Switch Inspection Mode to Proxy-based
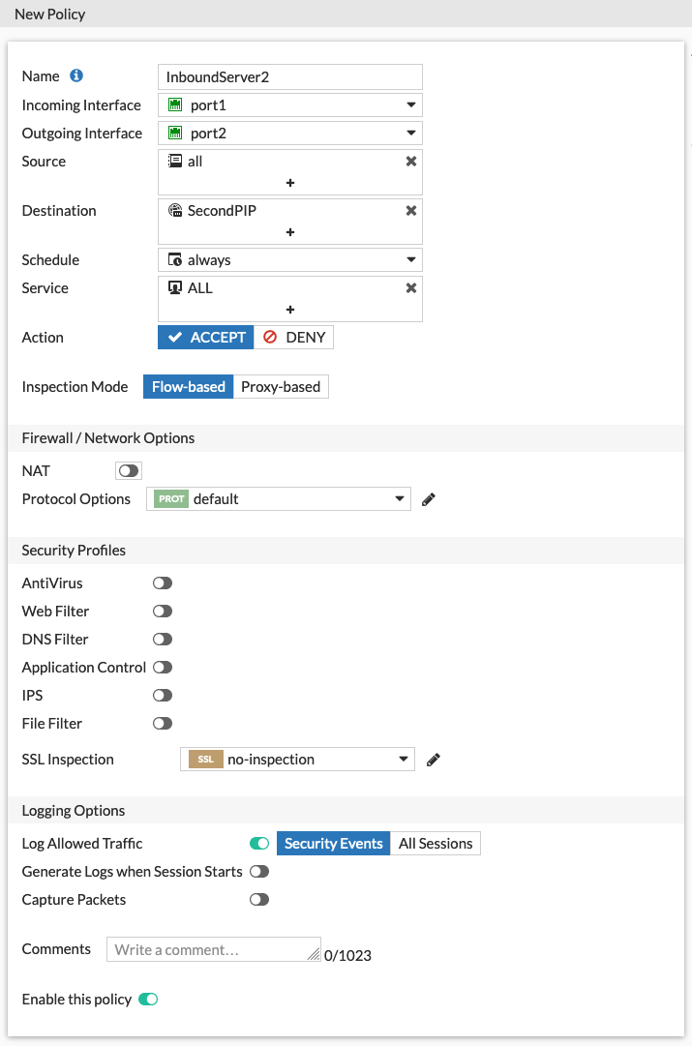 coord(281,387)
